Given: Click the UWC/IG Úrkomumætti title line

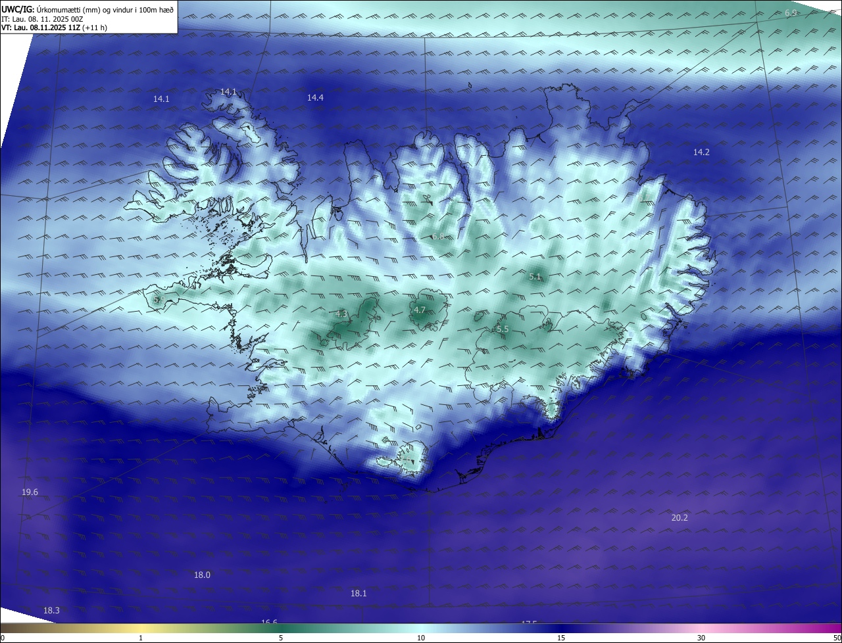Looking at the screenshot, I should (x=87, y=9).
